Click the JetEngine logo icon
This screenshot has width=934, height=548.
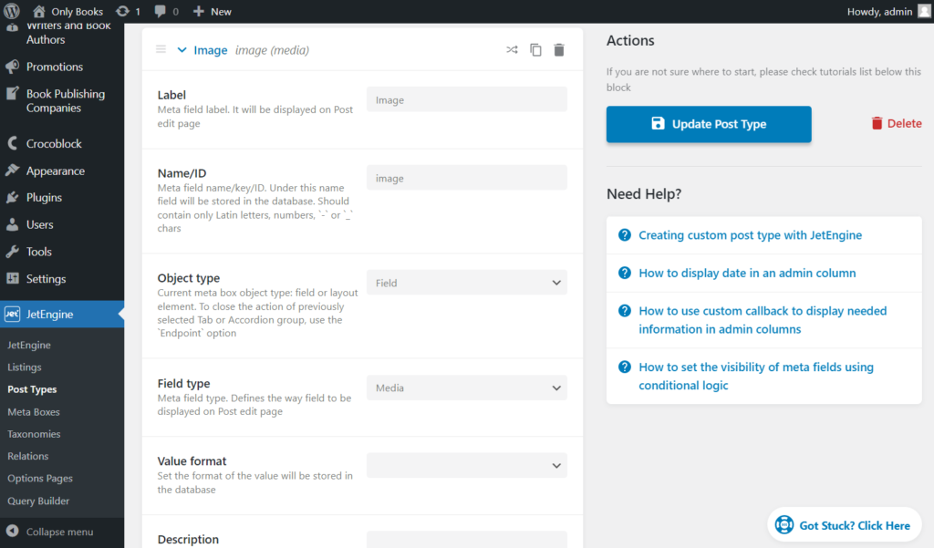pos(13,314)
